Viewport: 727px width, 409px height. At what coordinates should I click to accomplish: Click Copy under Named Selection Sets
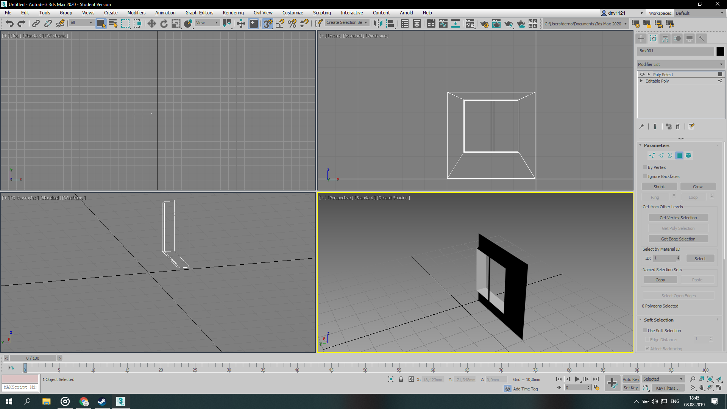(660, 280)
